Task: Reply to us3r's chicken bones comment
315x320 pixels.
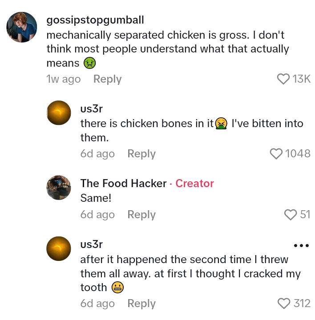Action: (x=141, y=154)
